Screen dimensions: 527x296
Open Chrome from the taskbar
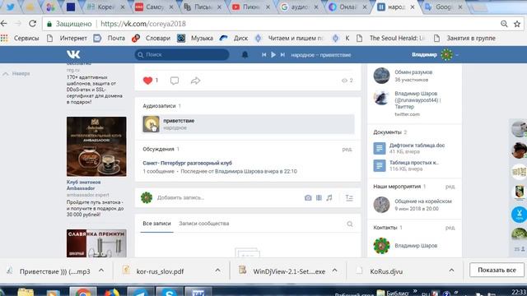point(83,291)
